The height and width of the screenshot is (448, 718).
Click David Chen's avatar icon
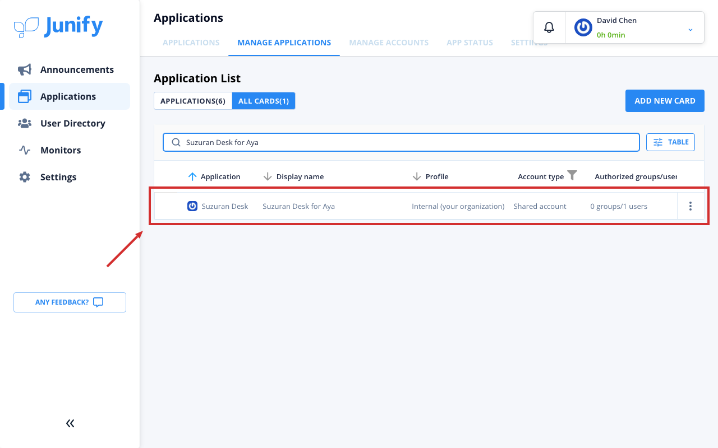coord(583,27)
